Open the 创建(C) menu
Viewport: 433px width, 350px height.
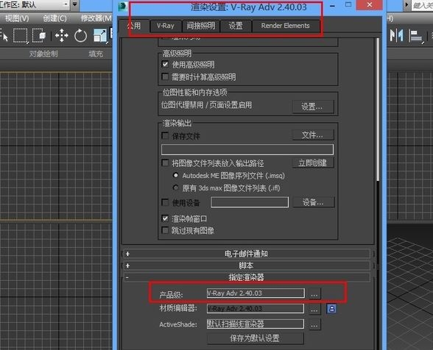point(54,18)
